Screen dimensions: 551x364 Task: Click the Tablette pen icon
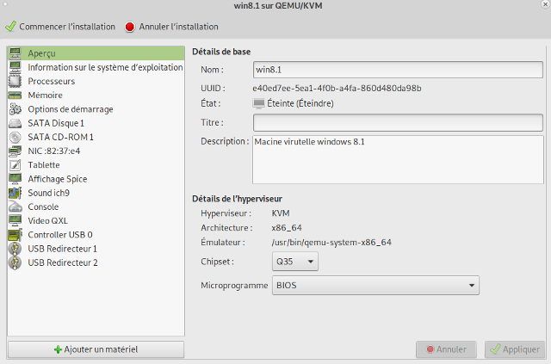pos(15,165)
